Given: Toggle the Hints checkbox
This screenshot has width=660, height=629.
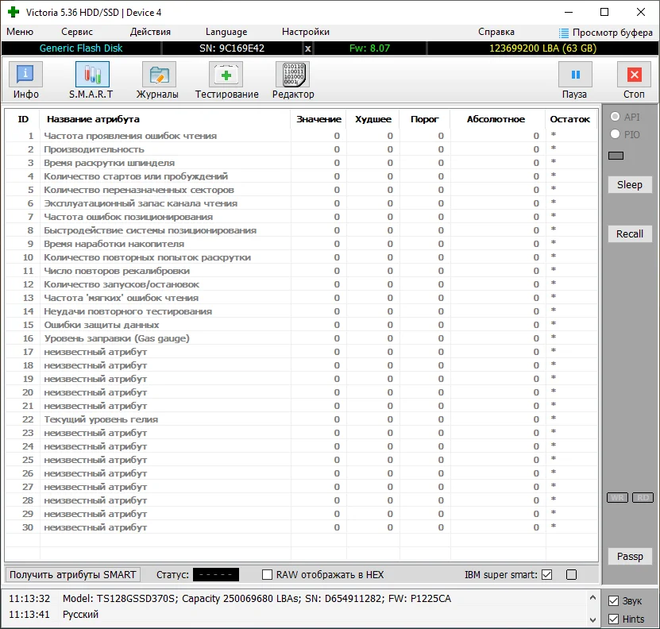Looking at the screenshot, I should 614,619.
